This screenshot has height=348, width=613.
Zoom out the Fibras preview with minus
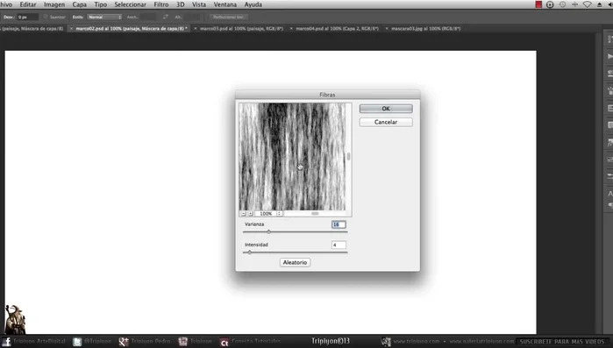(x=244, y=214)
